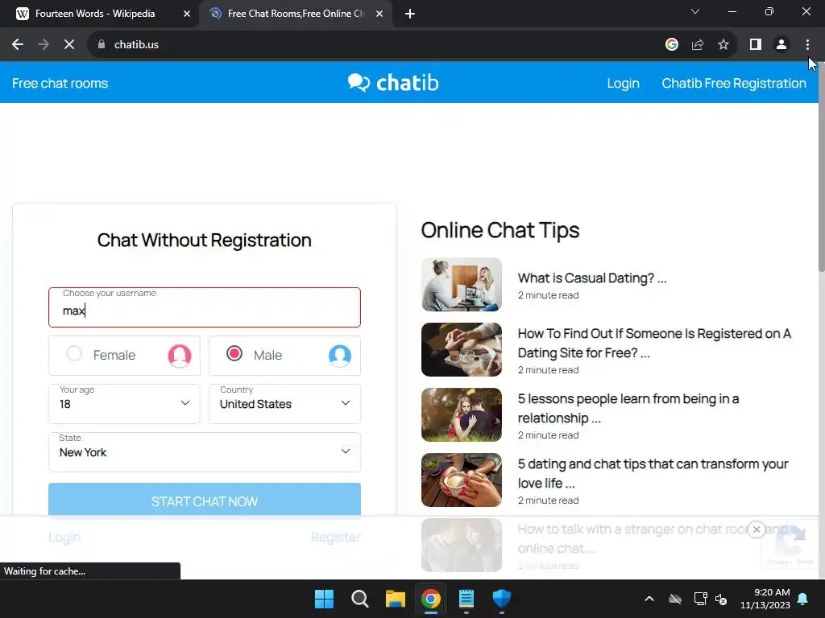Click the lock icon next to chatib.us
Screen dimensions: 825x618
pos(102,45)
